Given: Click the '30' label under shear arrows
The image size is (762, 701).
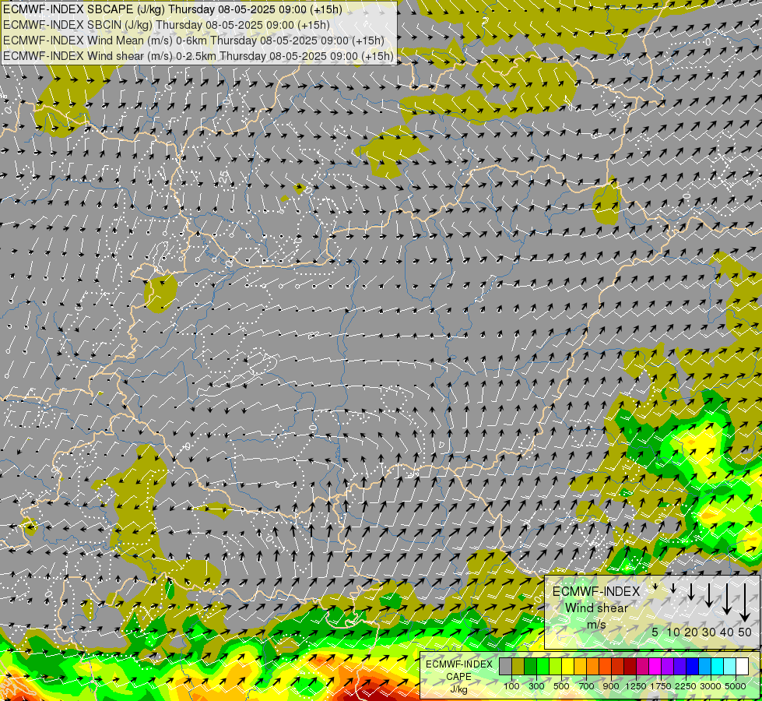Looking at the screenshot, I should point(709,632).
